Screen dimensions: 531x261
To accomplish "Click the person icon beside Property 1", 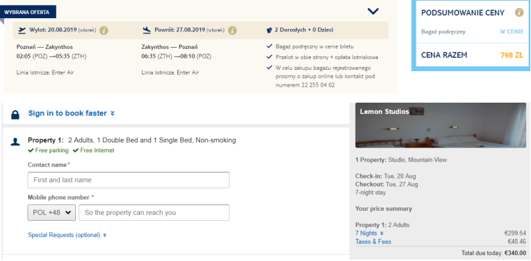I will coord(15,142).
